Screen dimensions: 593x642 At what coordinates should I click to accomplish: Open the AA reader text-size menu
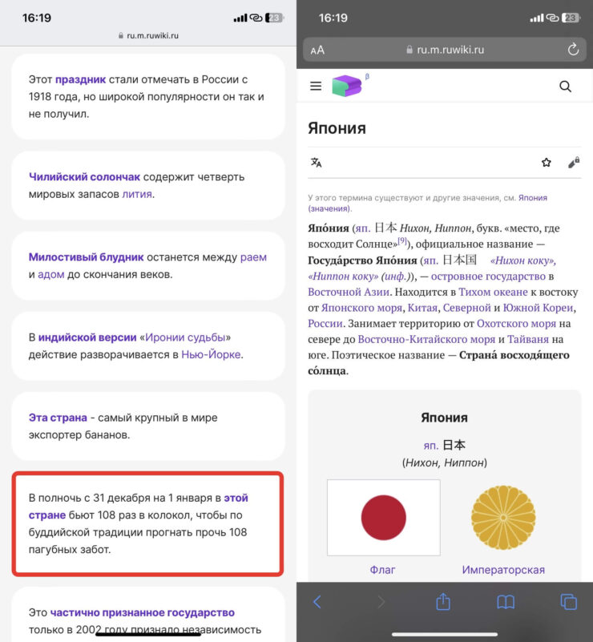pos(318,50)
